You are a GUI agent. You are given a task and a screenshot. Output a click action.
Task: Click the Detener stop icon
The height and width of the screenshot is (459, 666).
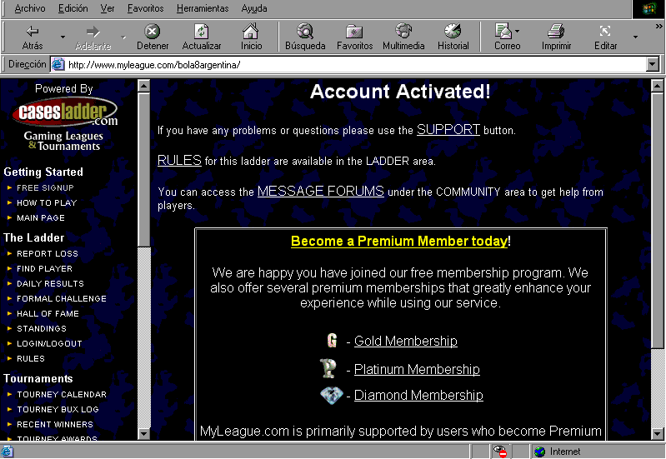[152, 32]
